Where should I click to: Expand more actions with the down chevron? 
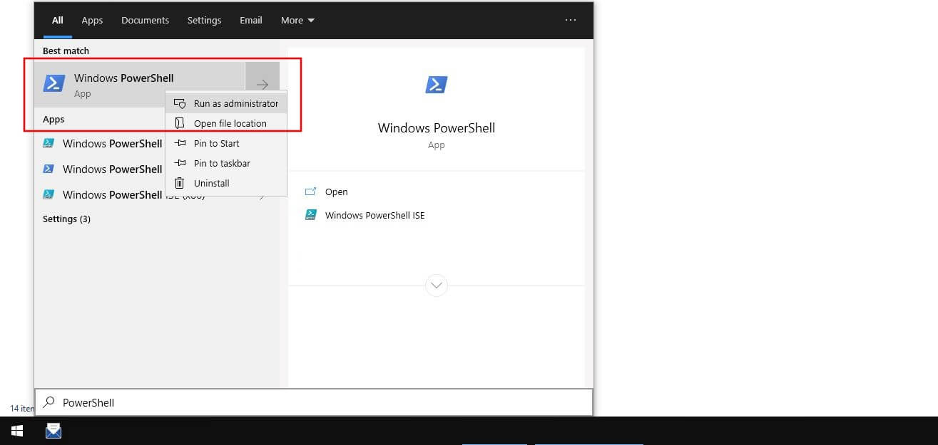tap(436, 286)
